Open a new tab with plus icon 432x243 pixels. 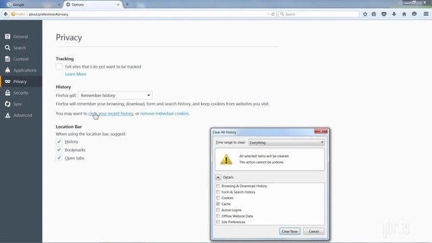click(x=127, y=5)
